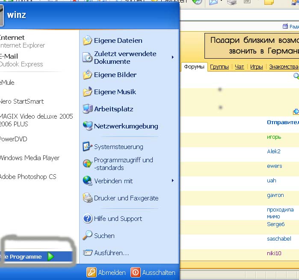Expand the Verbinden mit submenu arrow
Viewport: 299px width, 280px height.
[x=172, y=181]
